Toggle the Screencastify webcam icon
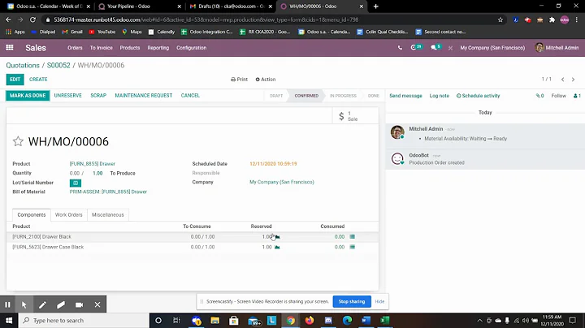Viewport: 585px width, 328px height. pos(79,304)
